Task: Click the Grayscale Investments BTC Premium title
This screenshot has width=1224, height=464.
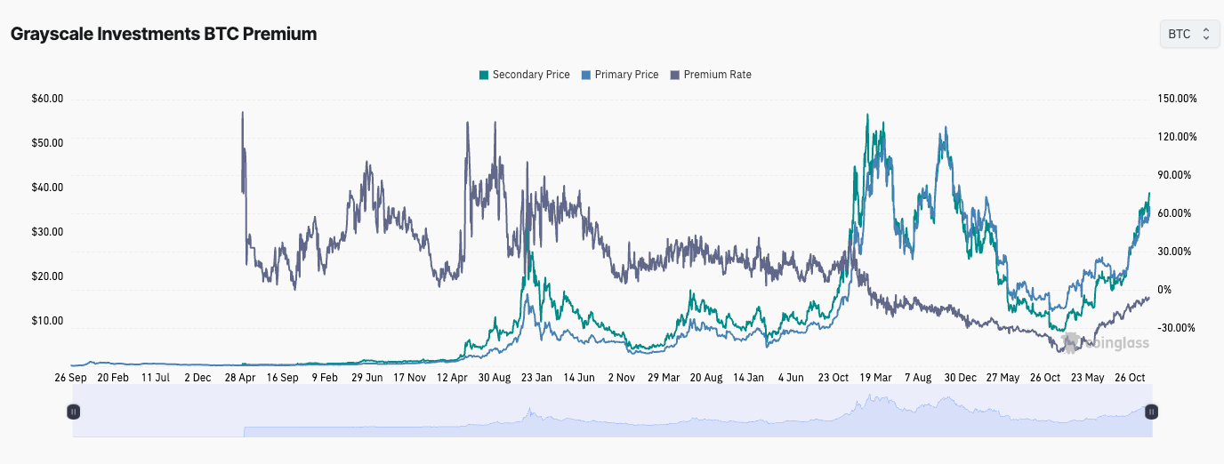Action: (x=164, y=34)
